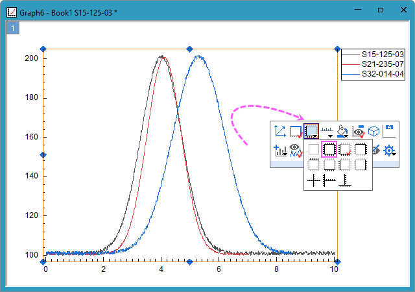Click the partially hidden pen-tag icon

coord(376,151)
